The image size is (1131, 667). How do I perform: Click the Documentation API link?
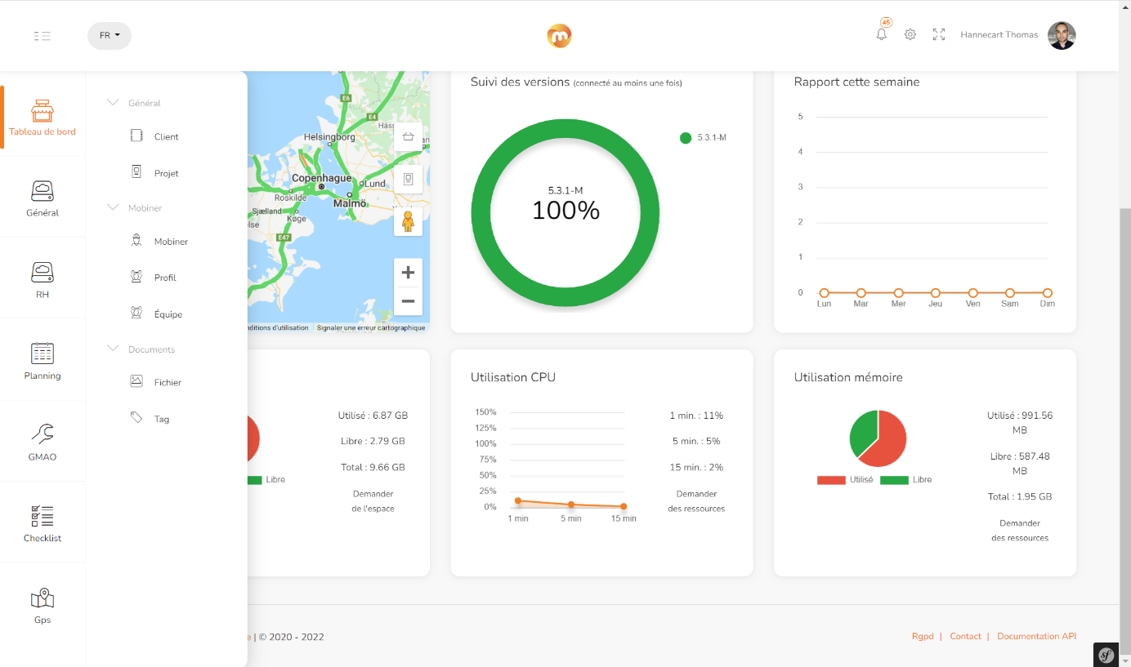pyautogui.click(x=1036, y=636)
